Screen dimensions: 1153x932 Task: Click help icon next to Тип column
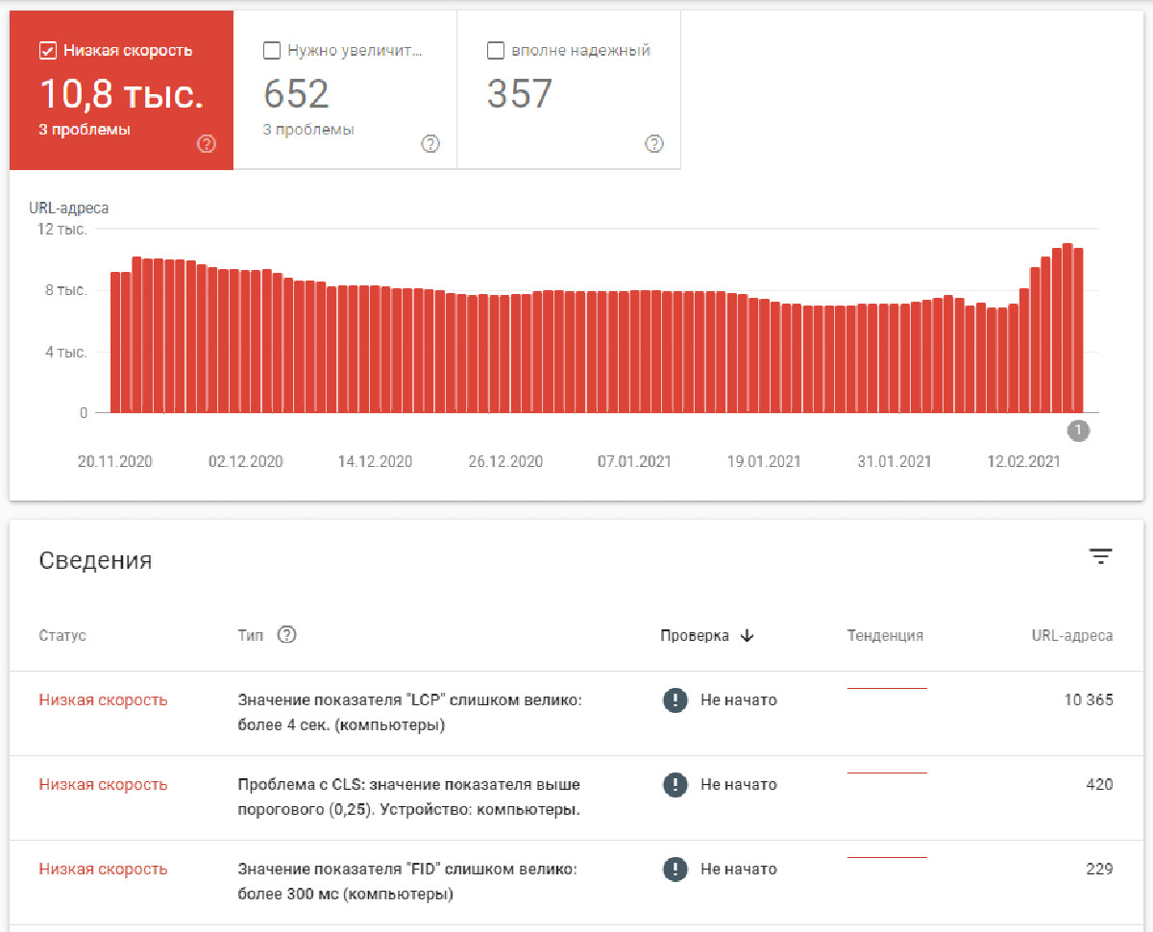[x=286, y=635]
